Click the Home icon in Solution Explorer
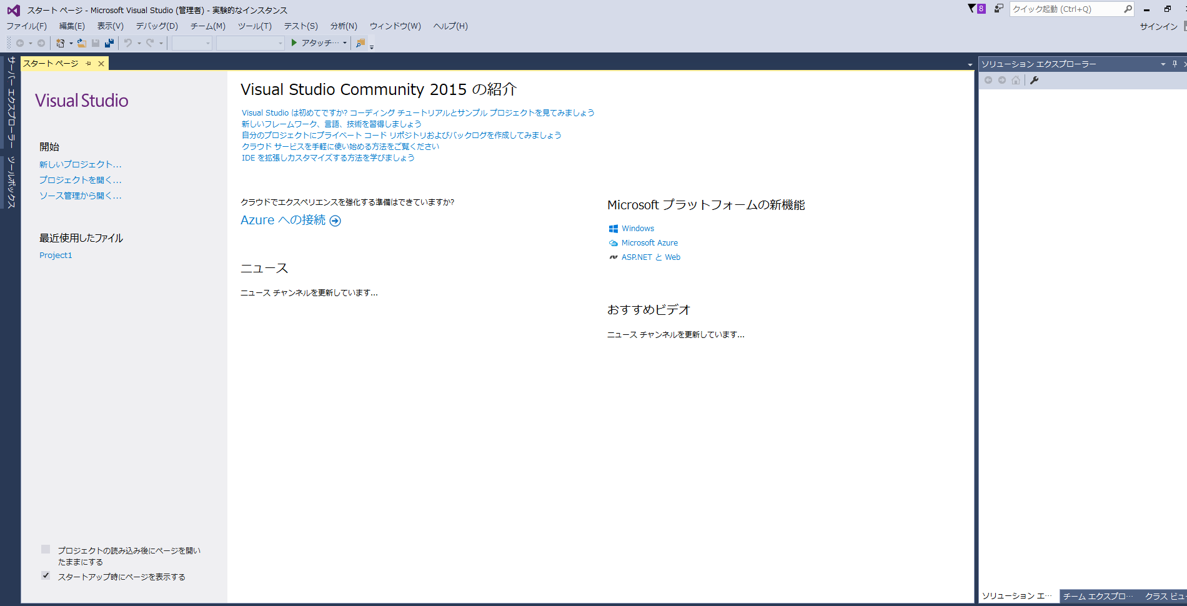 point(1016,80)
